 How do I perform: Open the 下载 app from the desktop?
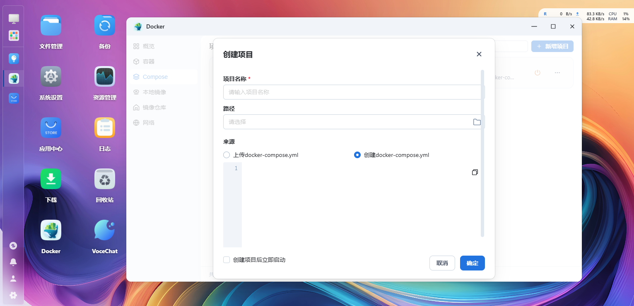click(x=51, y=179)
